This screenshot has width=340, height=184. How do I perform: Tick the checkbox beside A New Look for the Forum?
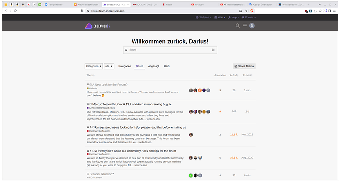click(91, 85)
